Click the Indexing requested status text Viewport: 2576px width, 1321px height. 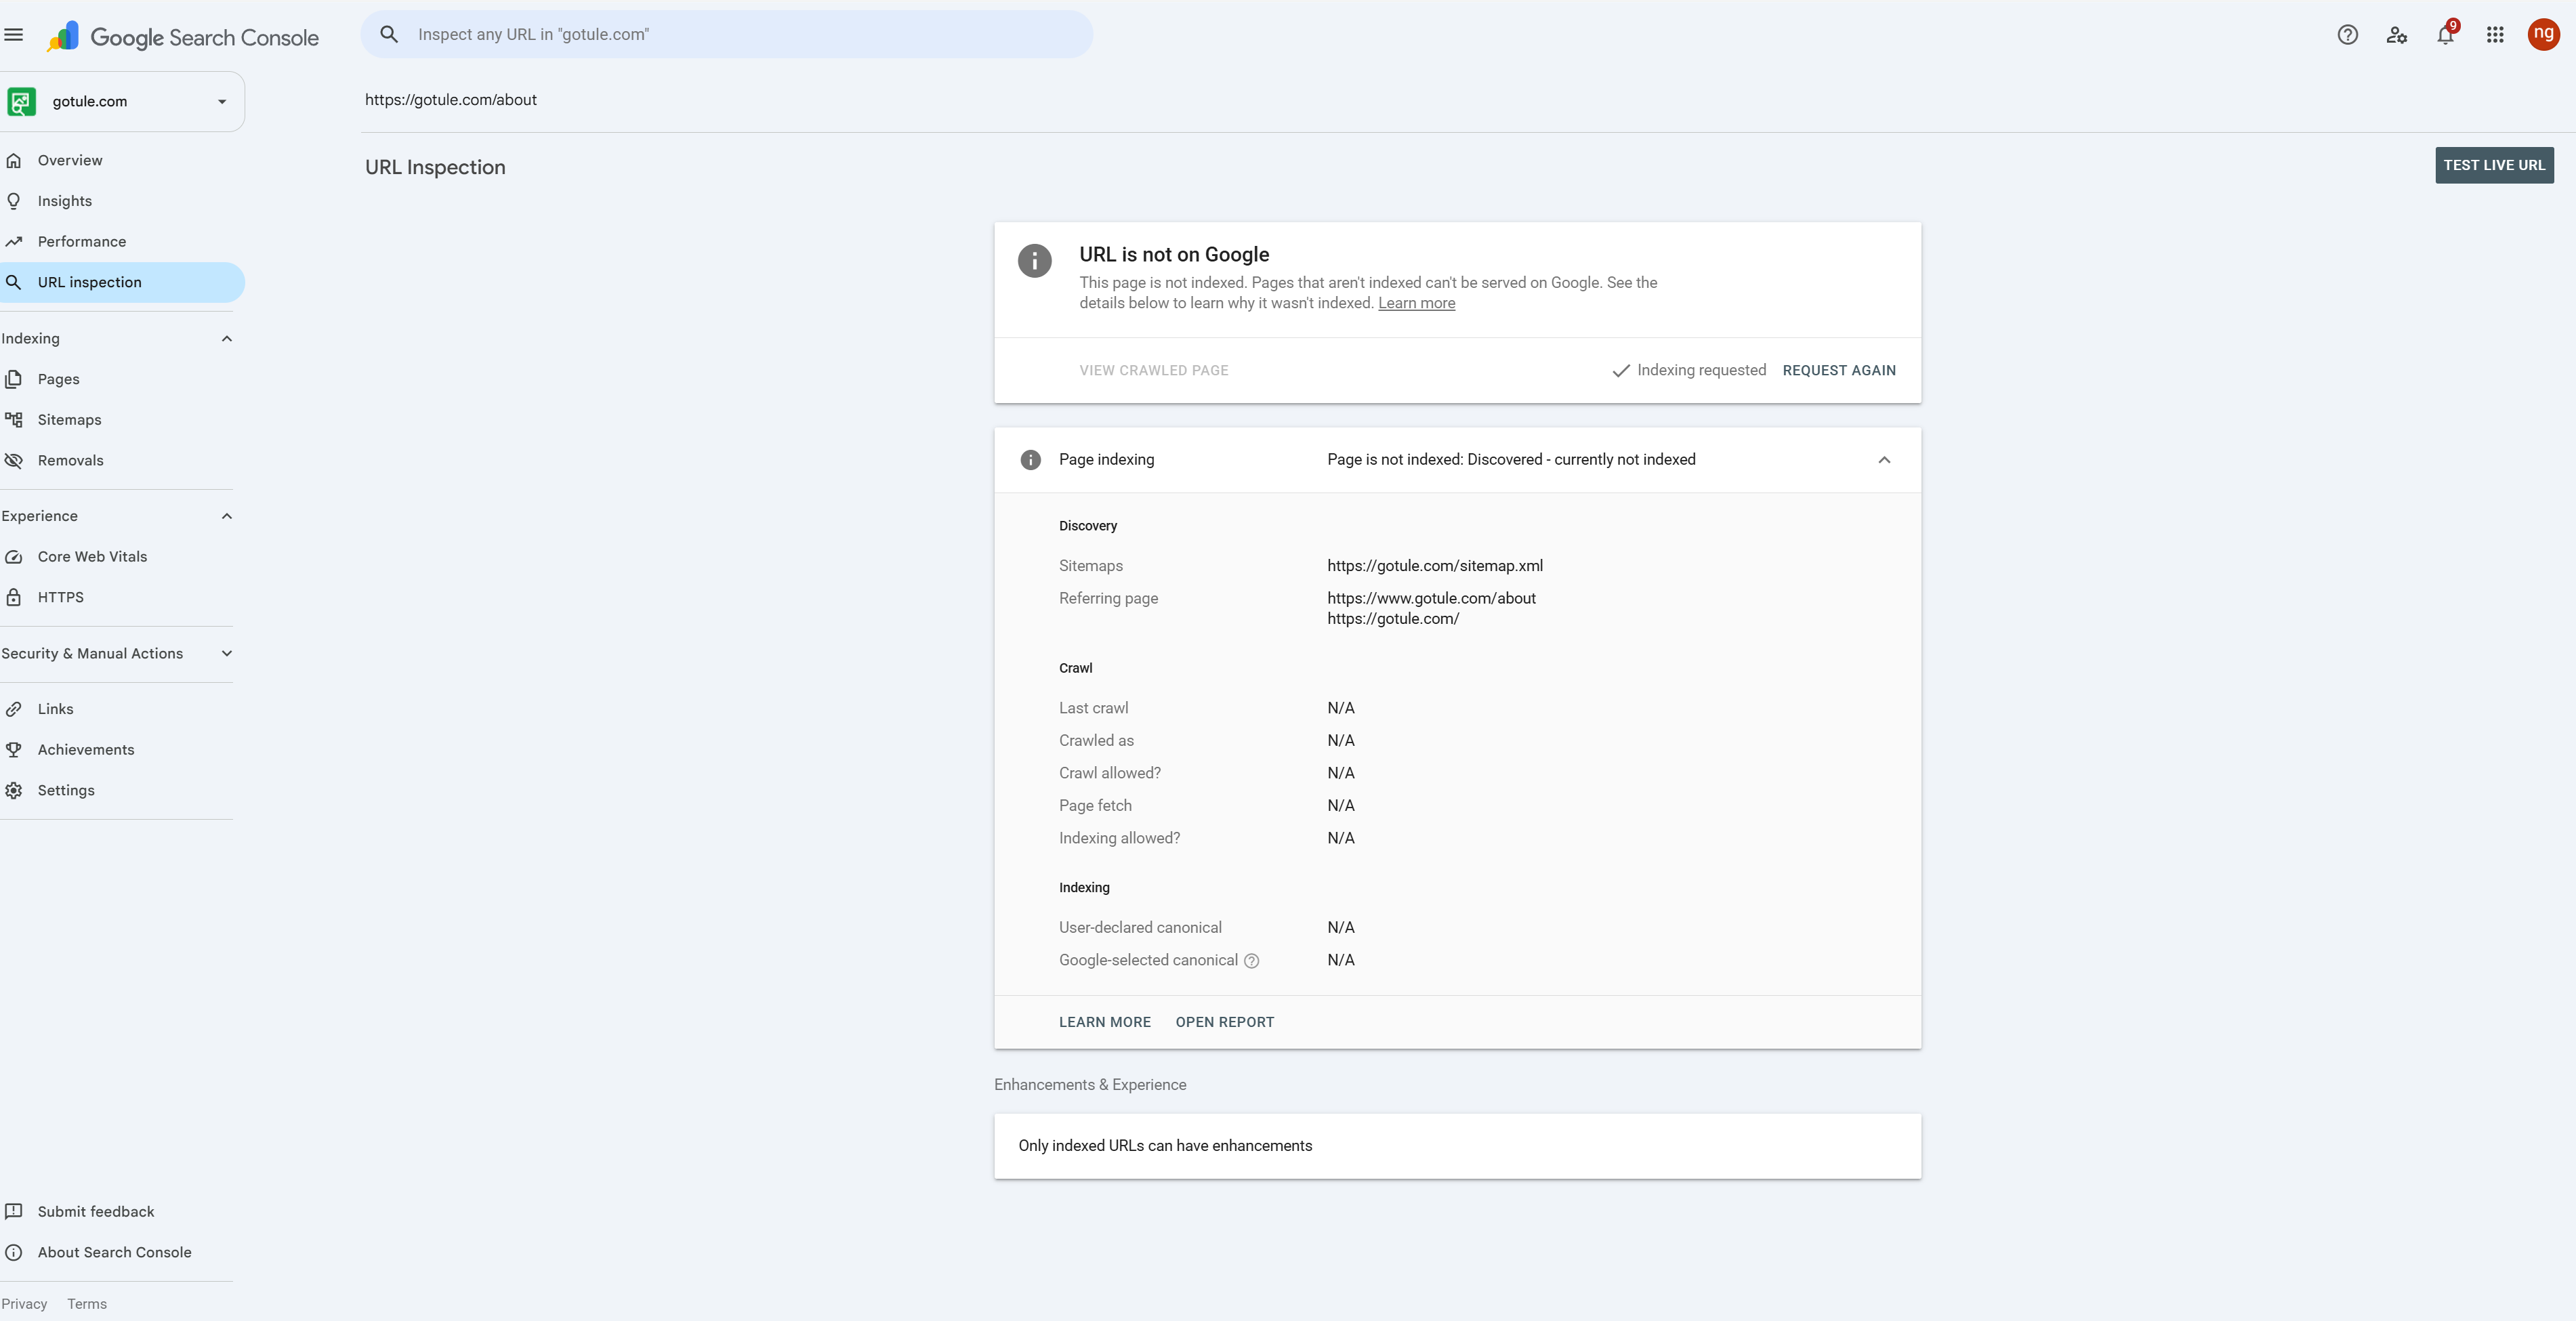[1701, 371]
